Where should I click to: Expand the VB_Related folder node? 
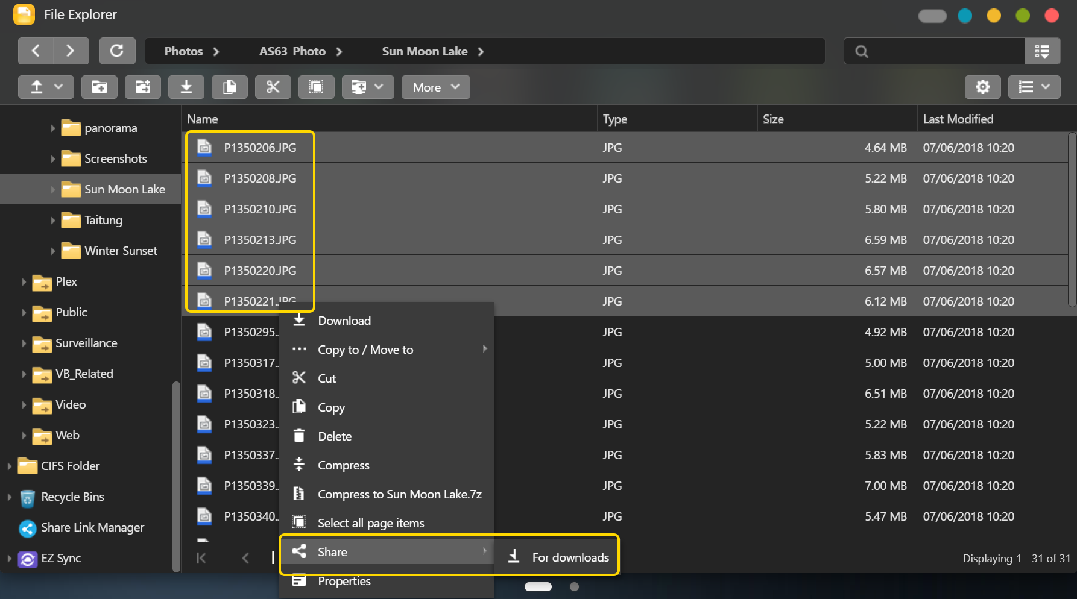coord(24,374)
